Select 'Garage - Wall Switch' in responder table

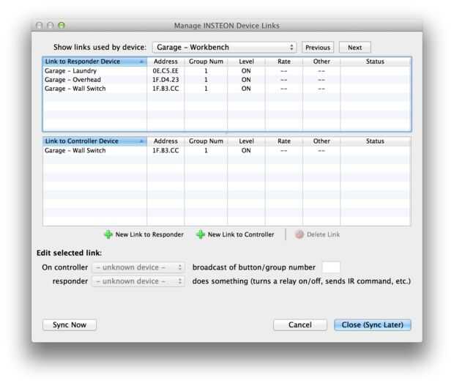point(227,89)
